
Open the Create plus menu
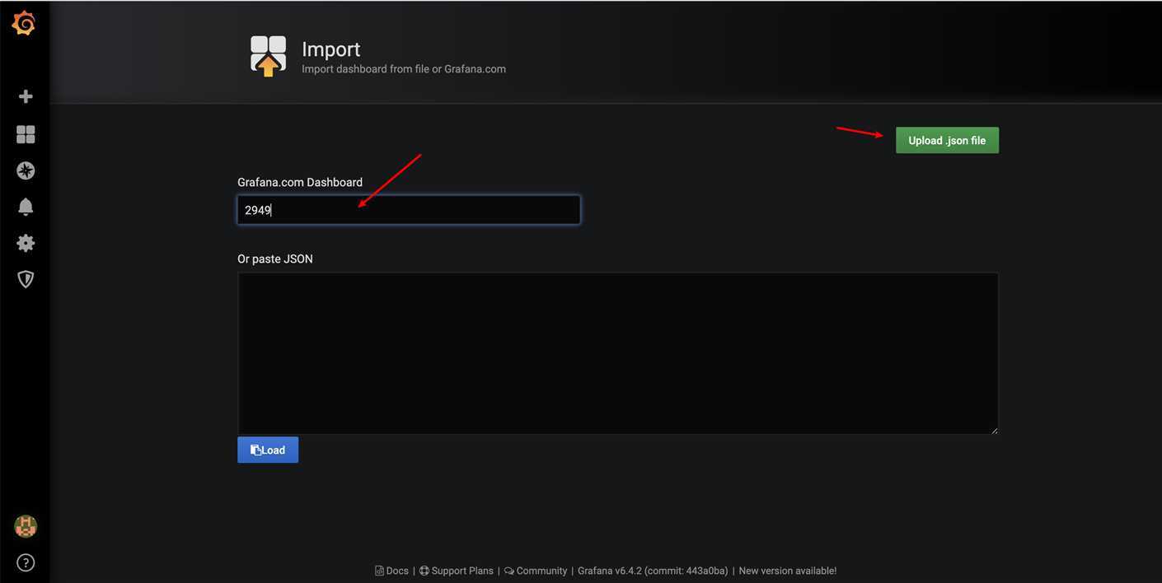[x=26, y=96]
